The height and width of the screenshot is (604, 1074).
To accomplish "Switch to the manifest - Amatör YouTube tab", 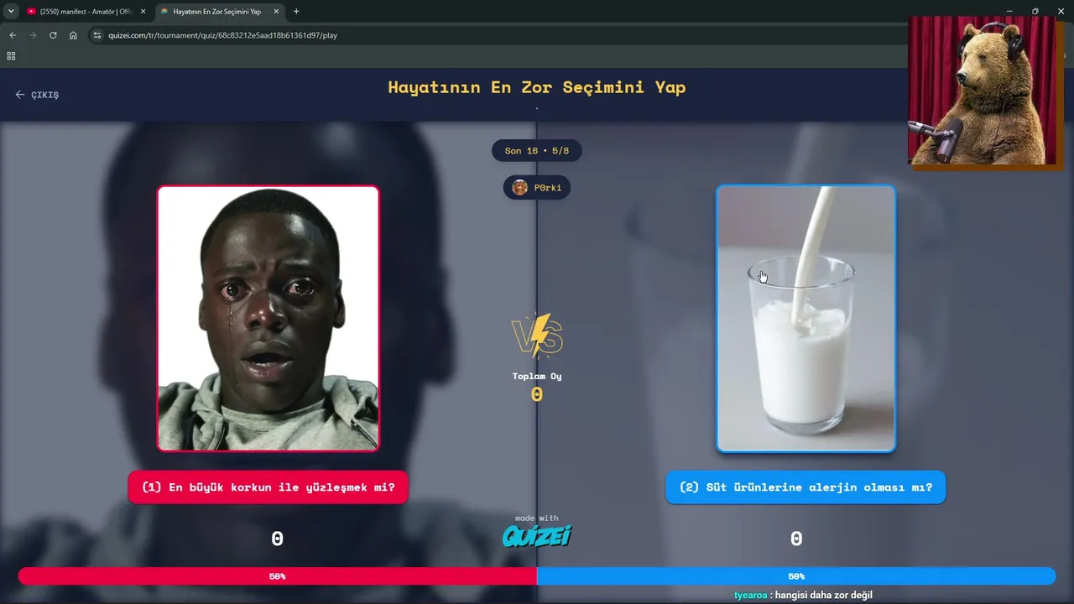I will pyautogui.click(x=86, y=12).
